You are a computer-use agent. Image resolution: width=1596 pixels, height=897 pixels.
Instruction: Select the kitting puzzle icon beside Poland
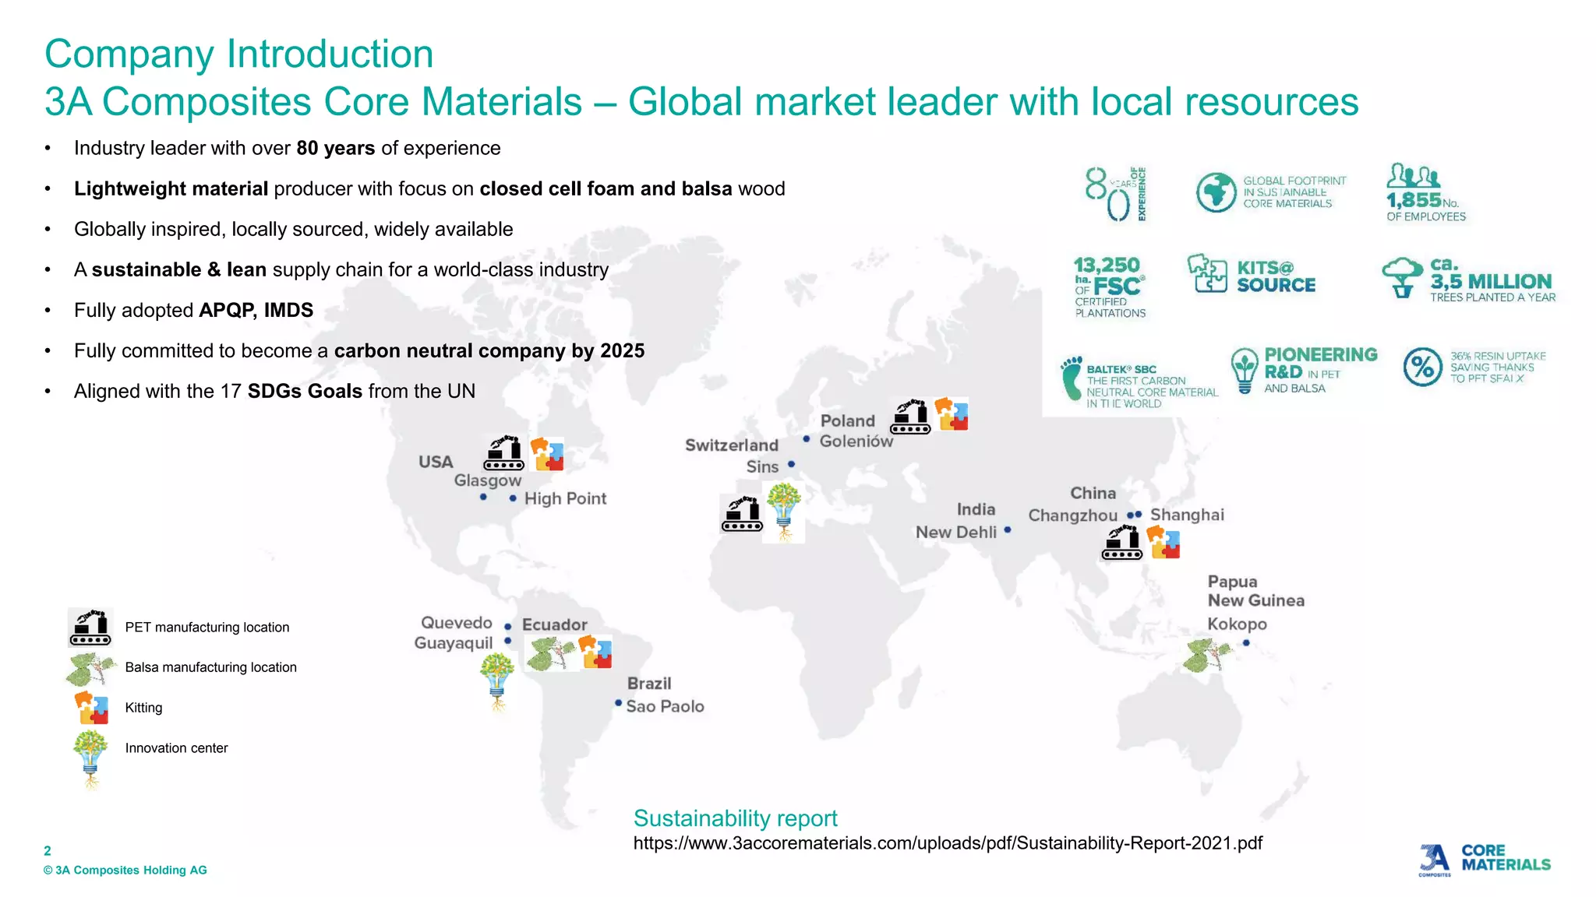click(952, 414)
